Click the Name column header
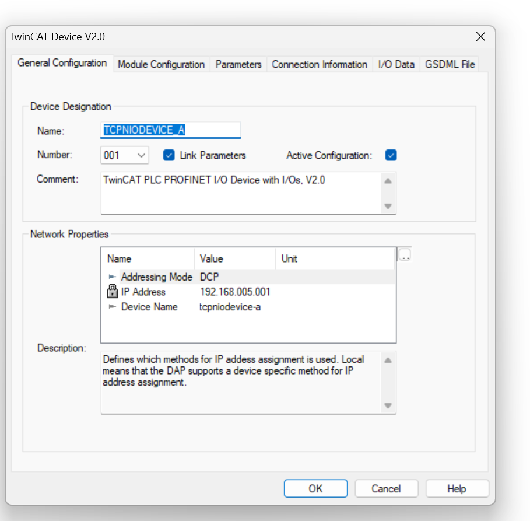Image resolution: width=530 pixels, height=521 pixels. coord(148,259)
